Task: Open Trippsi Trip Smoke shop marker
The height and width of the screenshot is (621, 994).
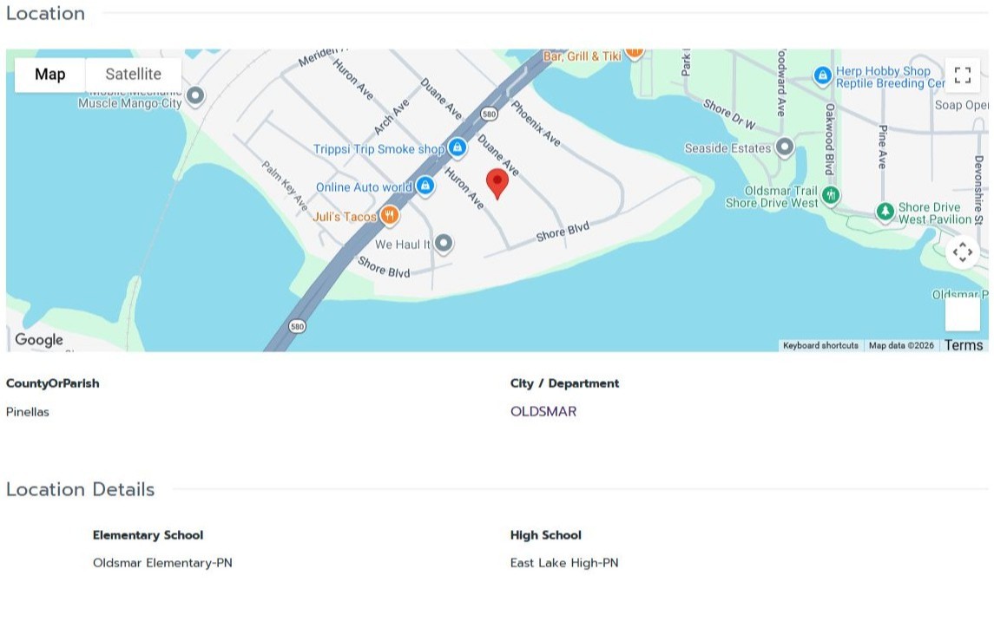Action: coord(457,148)
